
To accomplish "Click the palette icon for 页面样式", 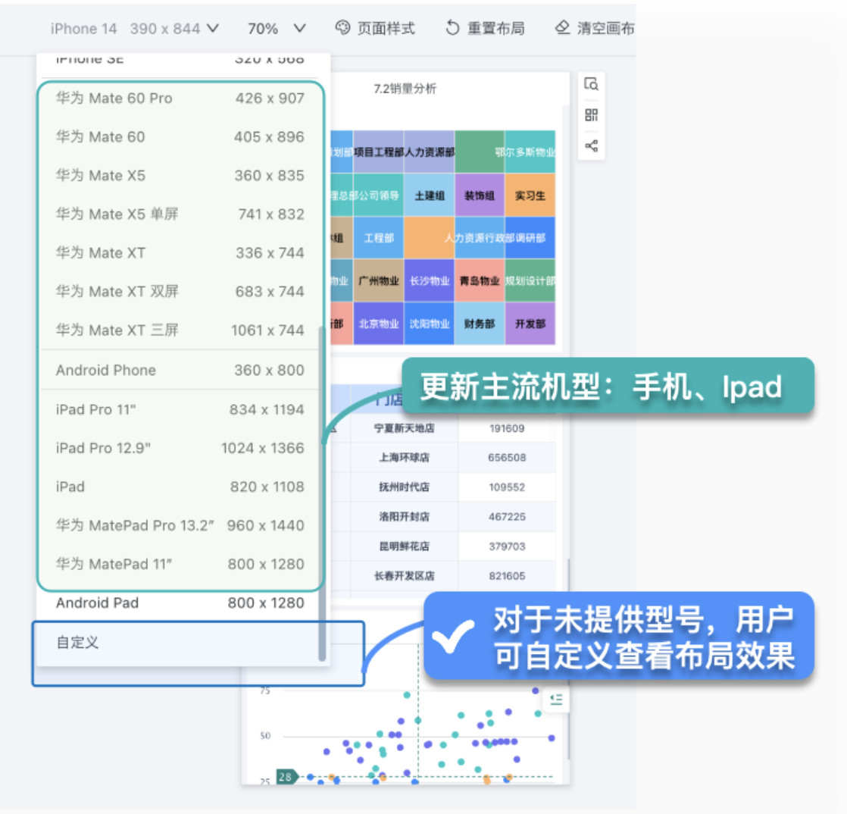I will [342, 27].
